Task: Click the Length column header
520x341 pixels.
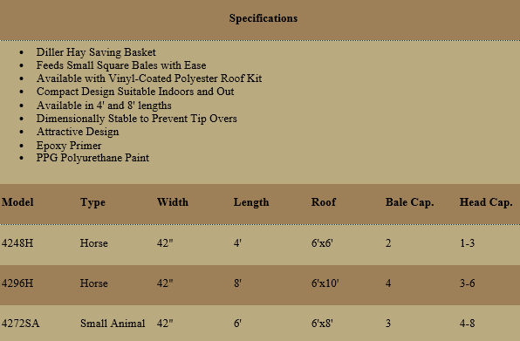Action: click(x=251, y=203)
